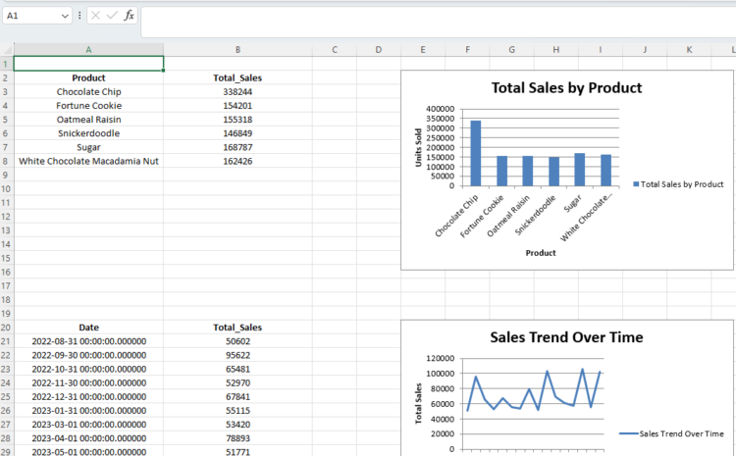Select column D header

pyautogui.click(x=379, y=50)
